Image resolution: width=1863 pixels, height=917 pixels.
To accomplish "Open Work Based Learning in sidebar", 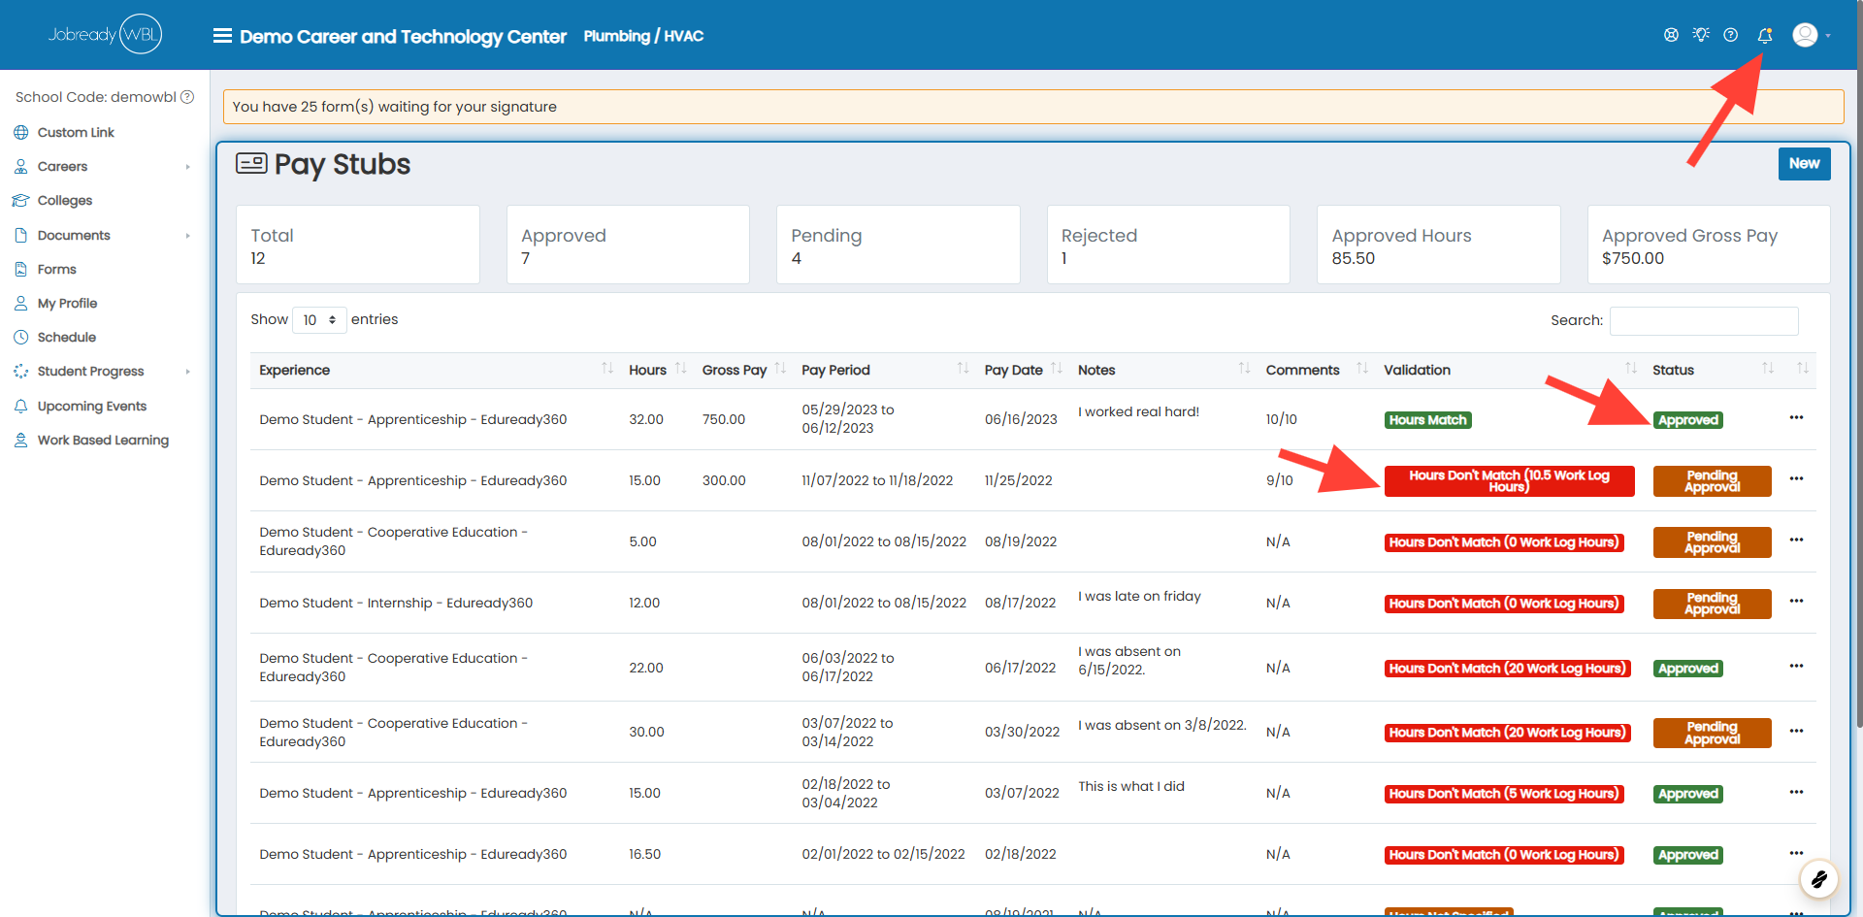I will [x=103, y=441].
